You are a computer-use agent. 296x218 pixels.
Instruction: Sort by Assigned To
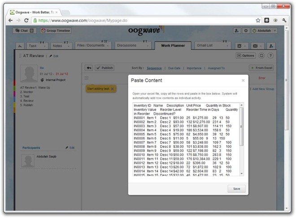pyautogui.click(x=216, y=68)
